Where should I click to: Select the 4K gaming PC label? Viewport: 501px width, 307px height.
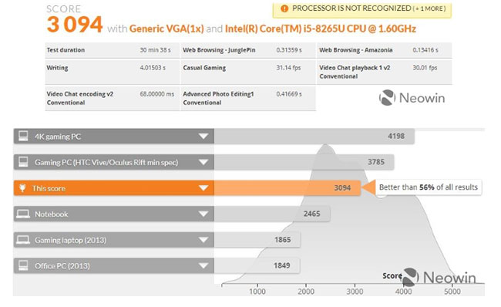pos(58,137)
